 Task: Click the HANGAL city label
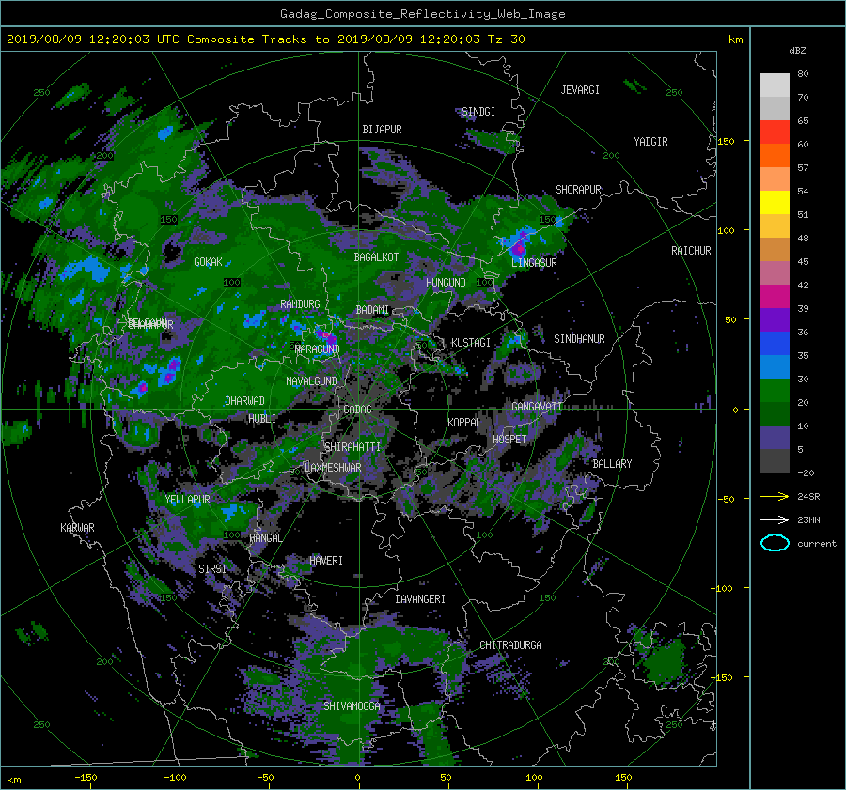[x=265, y=538]
